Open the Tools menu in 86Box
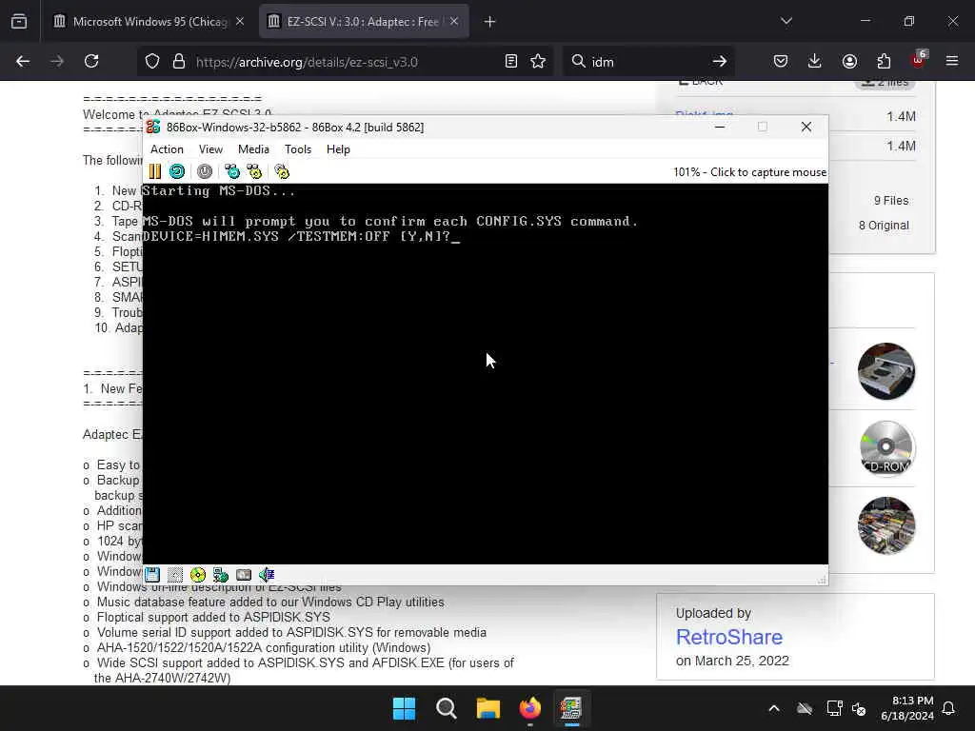This screenshot has height=731, width=975. click(x=298, y=149)
